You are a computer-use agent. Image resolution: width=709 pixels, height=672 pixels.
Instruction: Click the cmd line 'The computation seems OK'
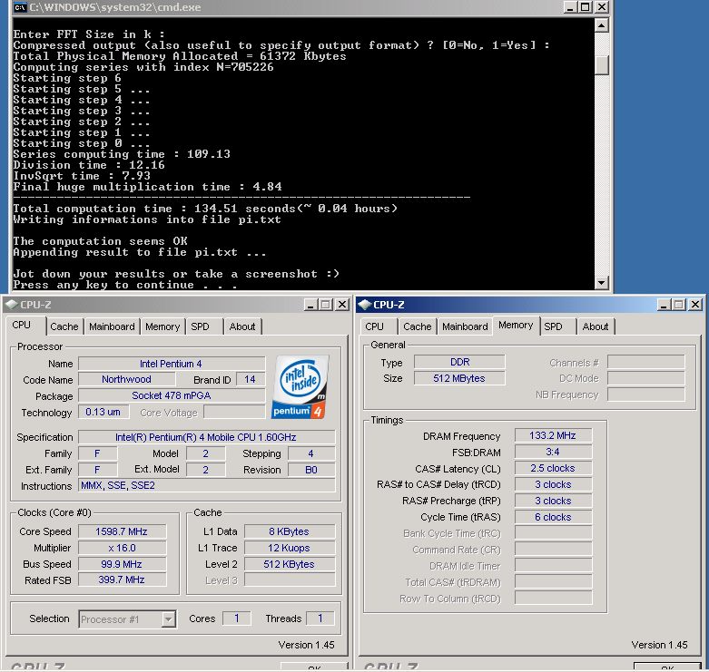coord(101,241)
